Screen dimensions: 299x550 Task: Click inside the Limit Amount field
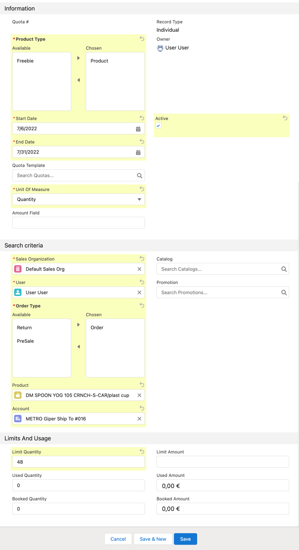click(x=222, y=461)
